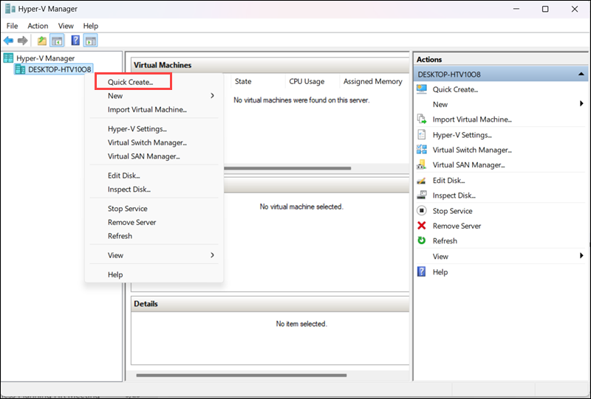
Task: Expand New submenu arrow in Actions pane
Action: coord(581,104)
